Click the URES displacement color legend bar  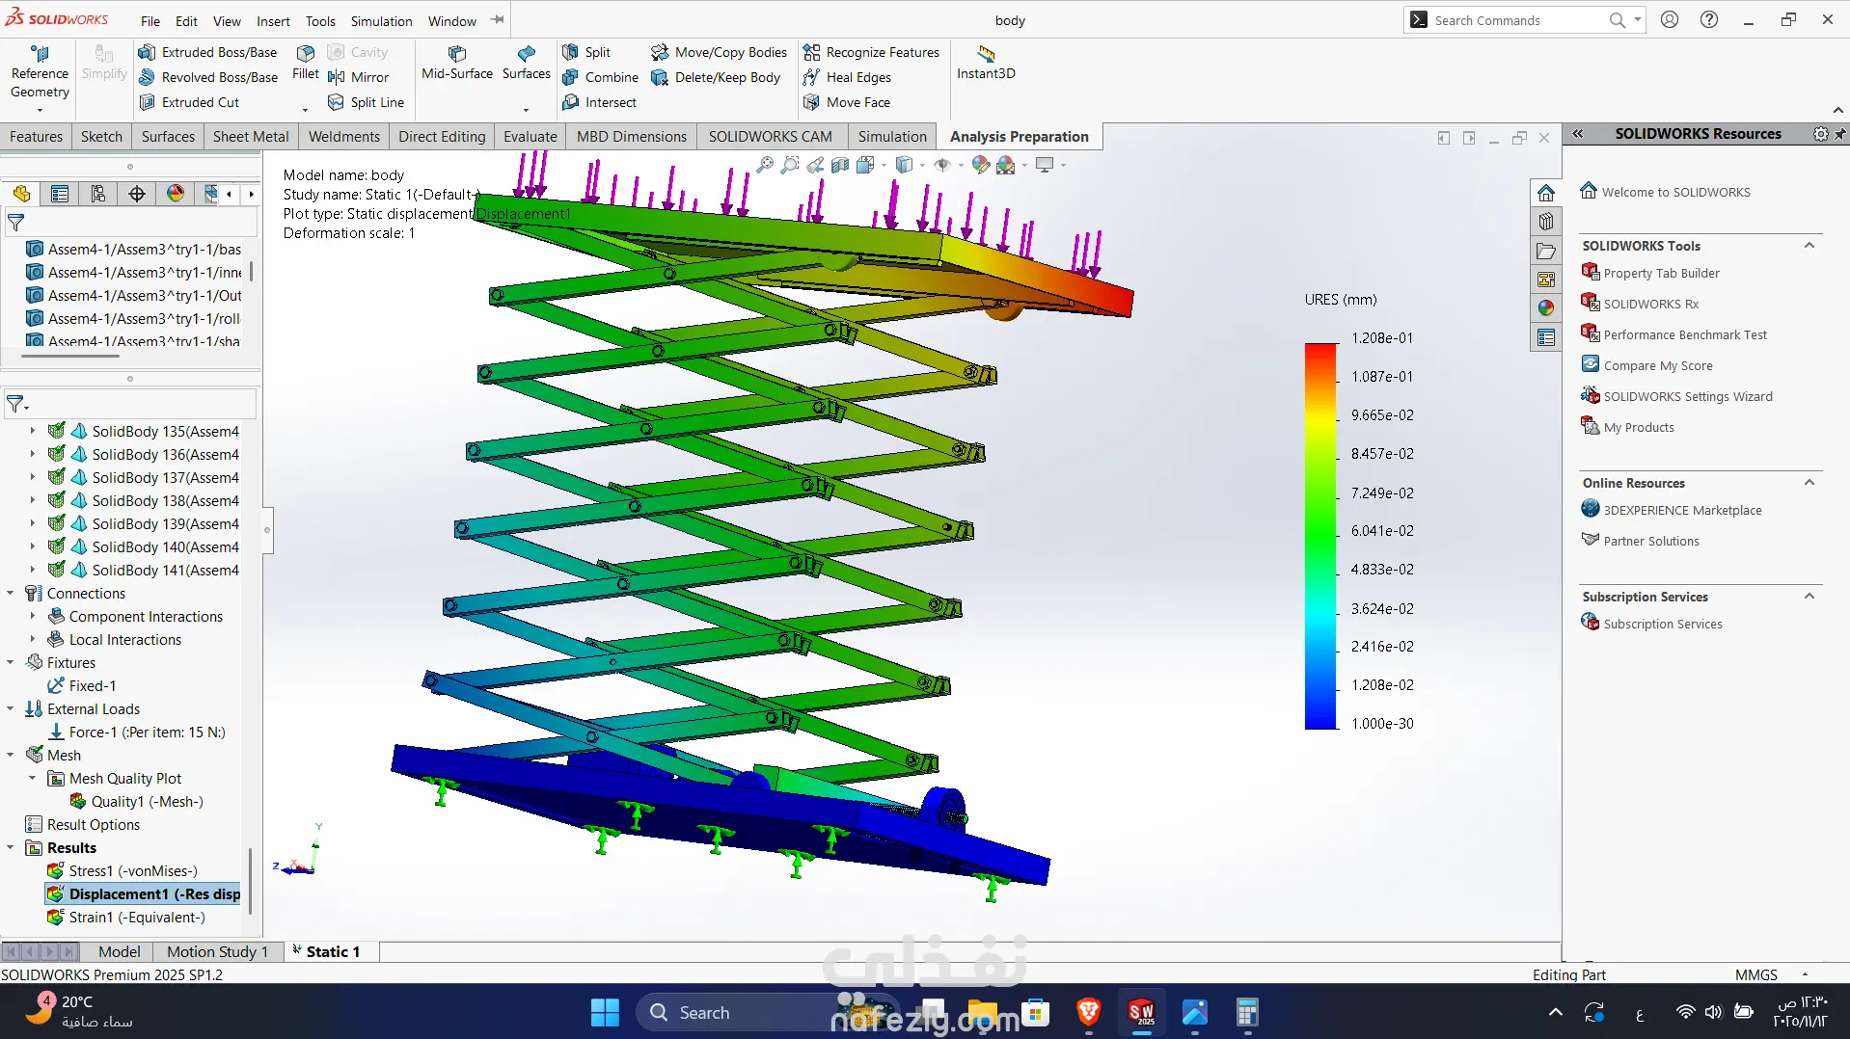tap(1320, 536)
